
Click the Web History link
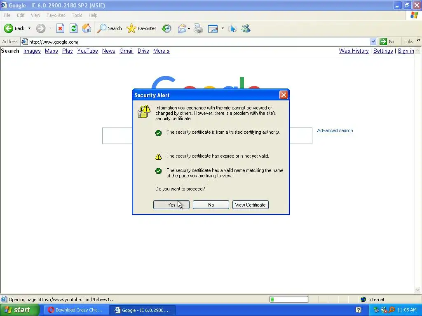(354, 51)
